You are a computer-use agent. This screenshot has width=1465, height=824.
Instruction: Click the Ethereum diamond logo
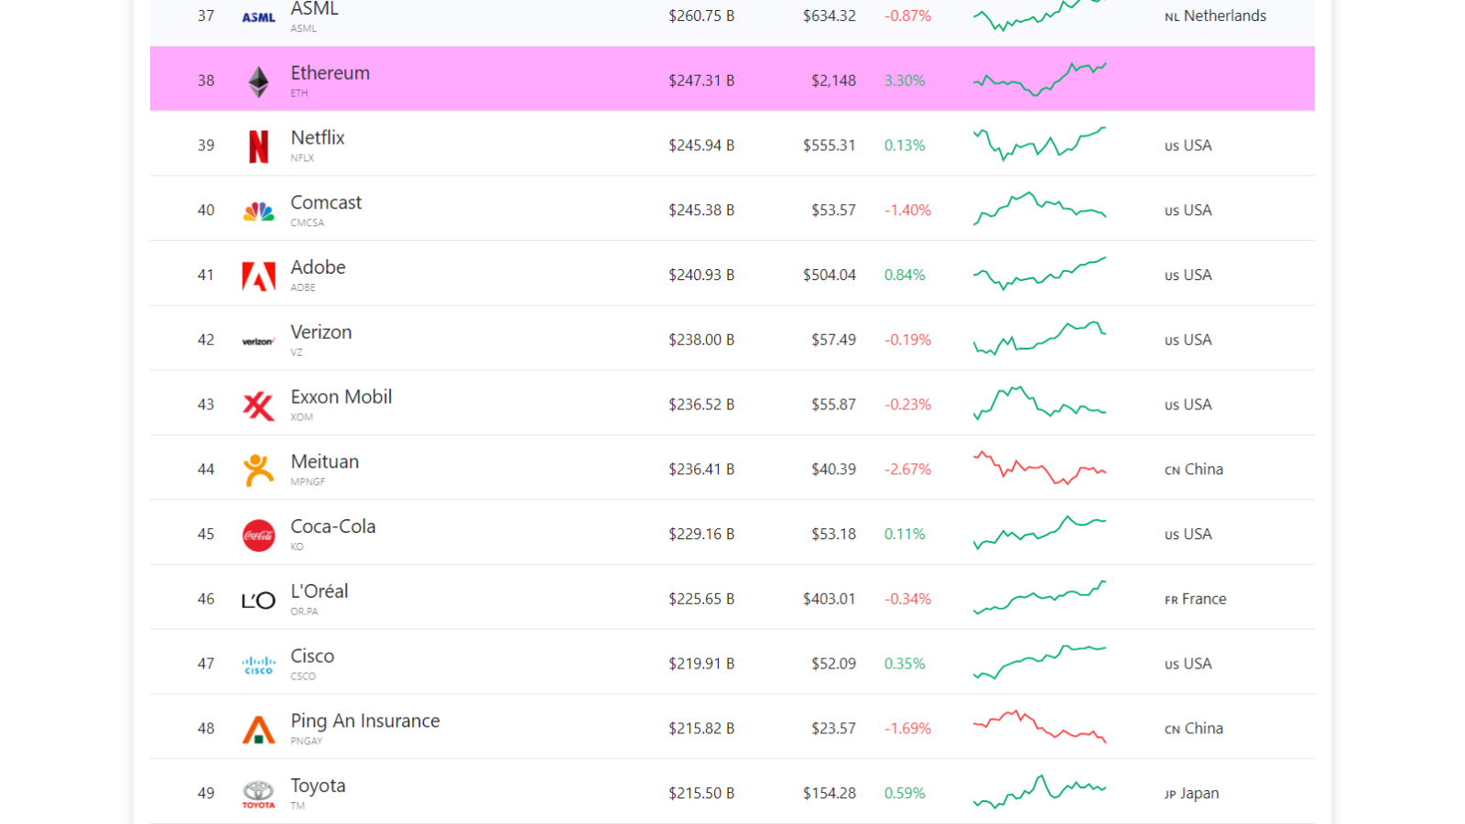coord(259,81)
